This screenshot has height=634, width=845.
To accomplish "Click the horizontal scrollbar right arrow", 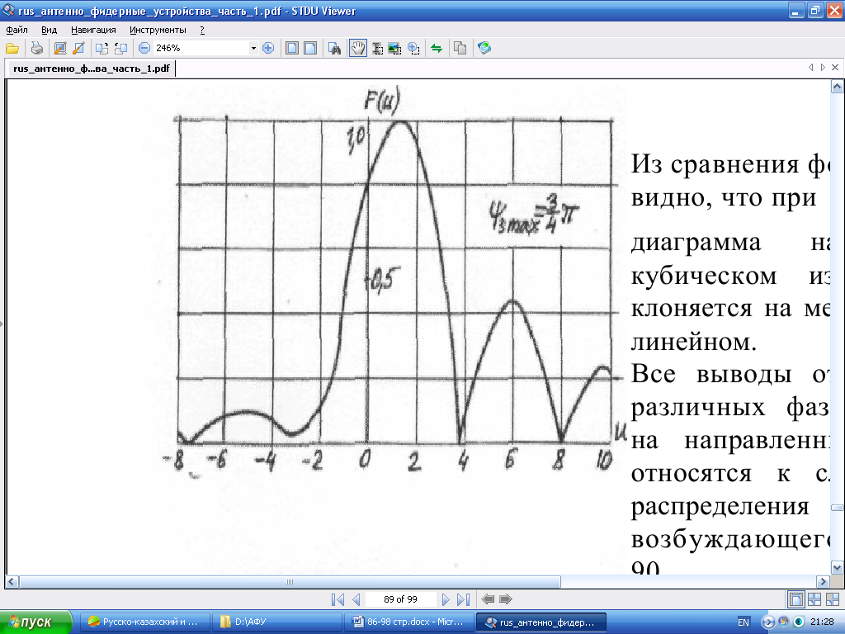I will 823,582.
